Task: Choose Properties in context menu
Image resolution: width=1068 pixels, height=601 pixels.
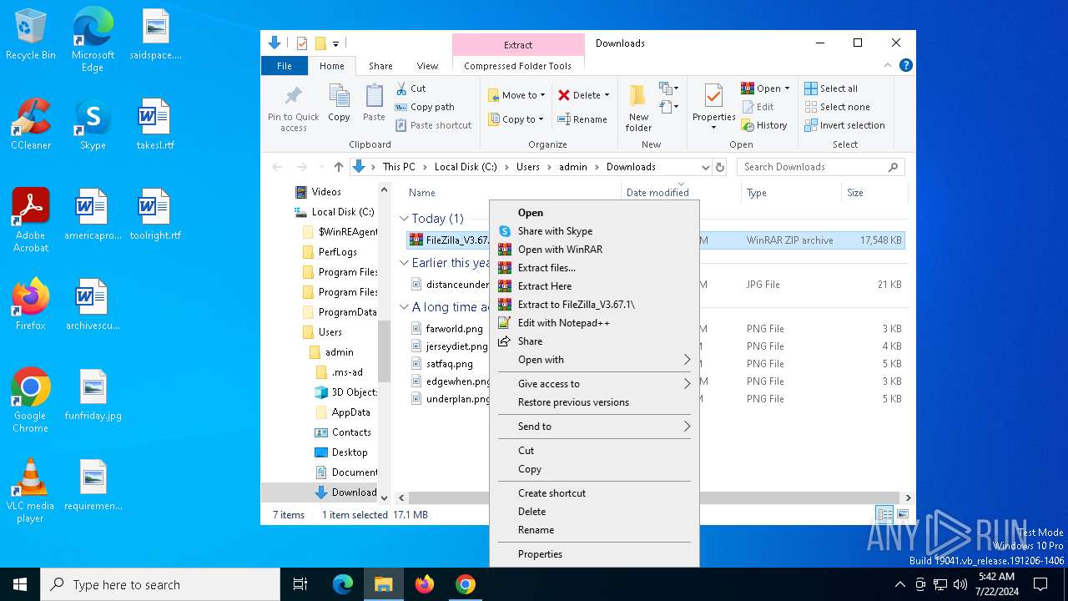Action: tap(594, 554)
